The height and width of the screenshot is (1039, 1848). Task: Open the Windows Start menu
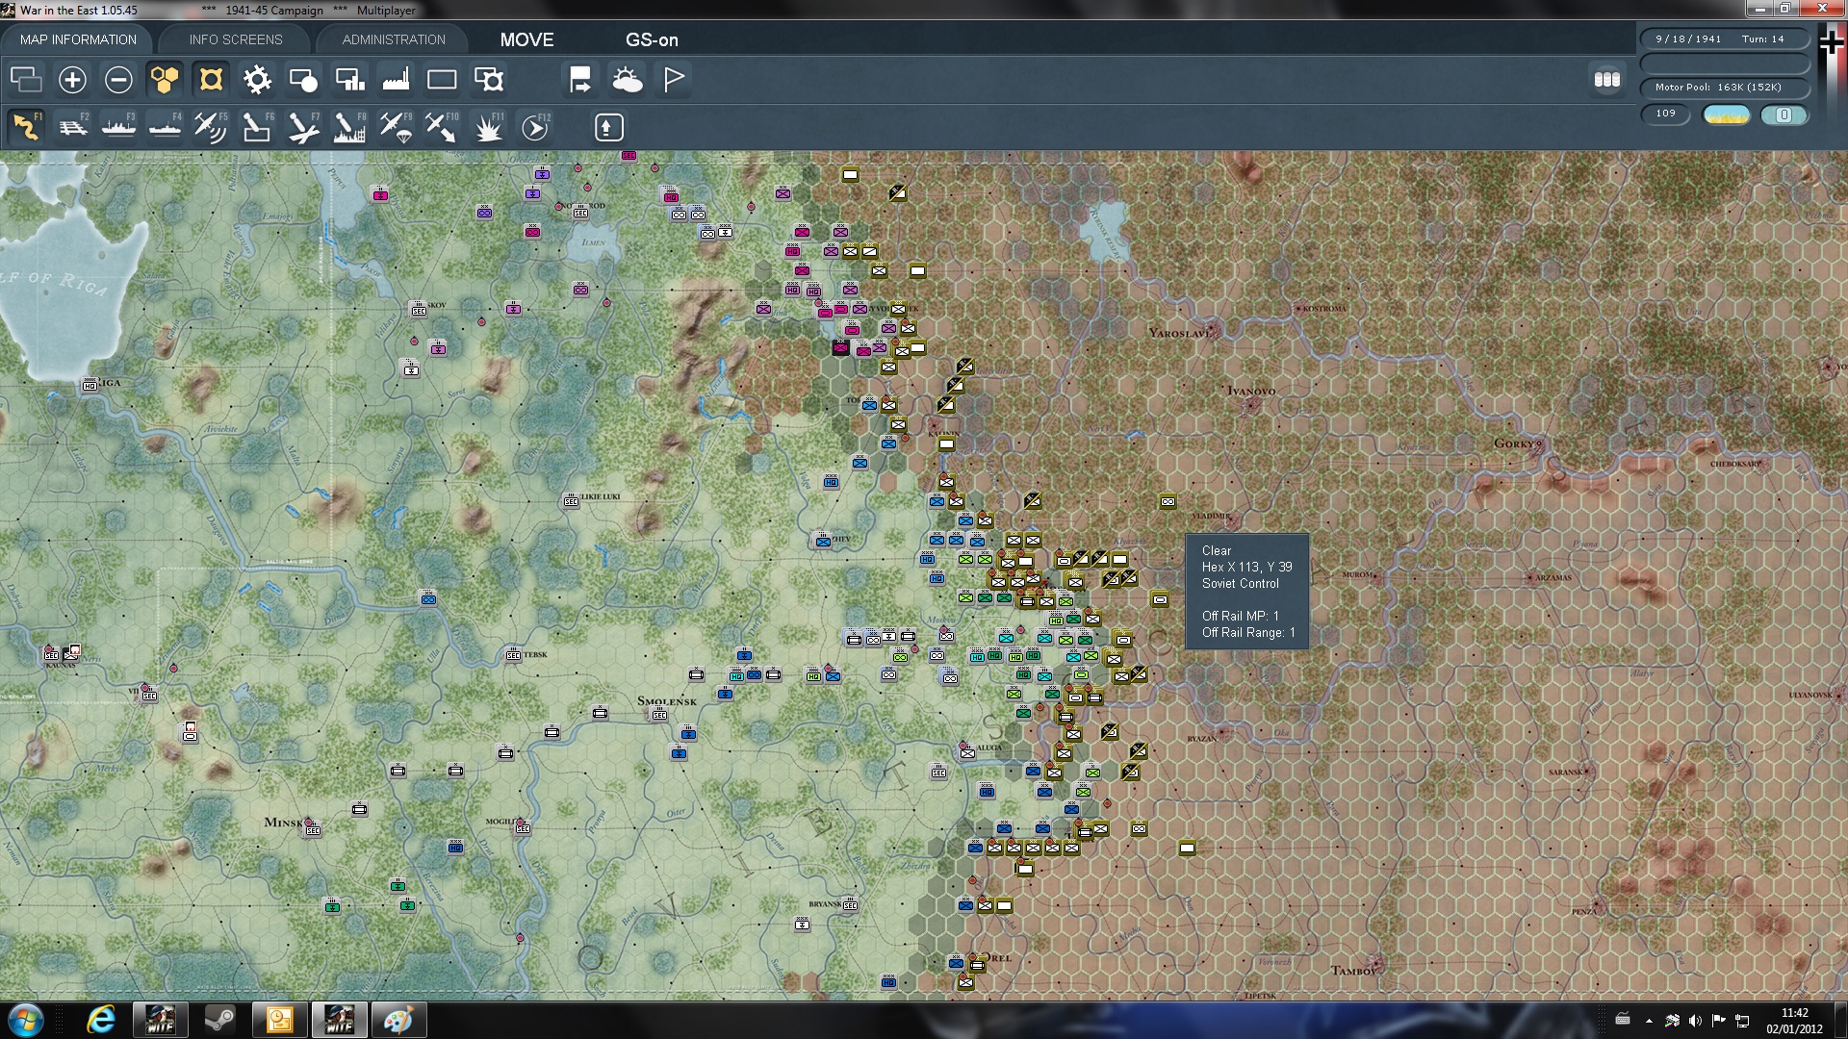[x=26, y=1020]
